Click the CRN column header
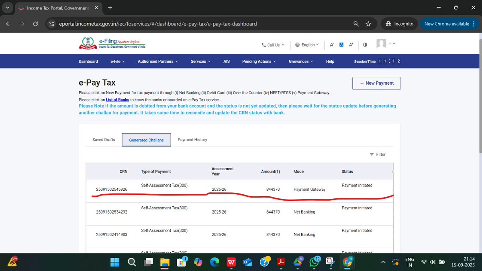The image size is (482, 271). (x=123, y=171)
